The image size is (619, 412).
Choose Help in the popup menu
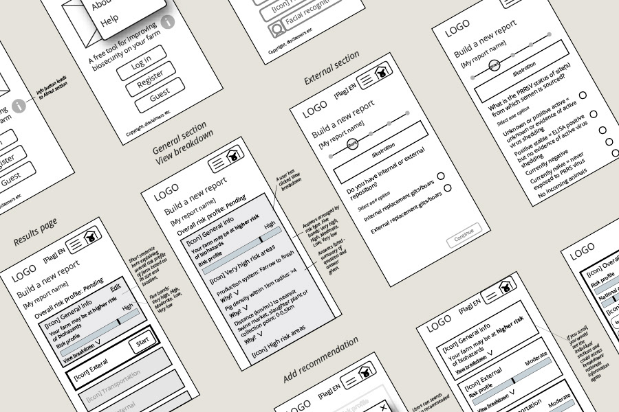(x=109, y=20)
